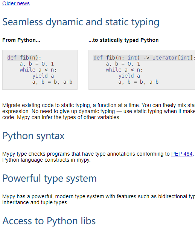The height and width of the screenshot is (231, 195).
Task: Click the ...to statically typed Python label
Action: click(123, 40)
